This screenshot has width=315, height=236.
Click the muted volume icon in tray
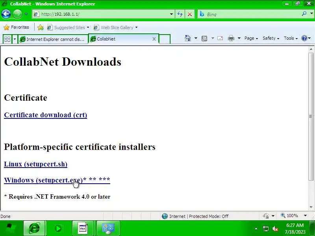pyautogui.click(x=275, y=229)
